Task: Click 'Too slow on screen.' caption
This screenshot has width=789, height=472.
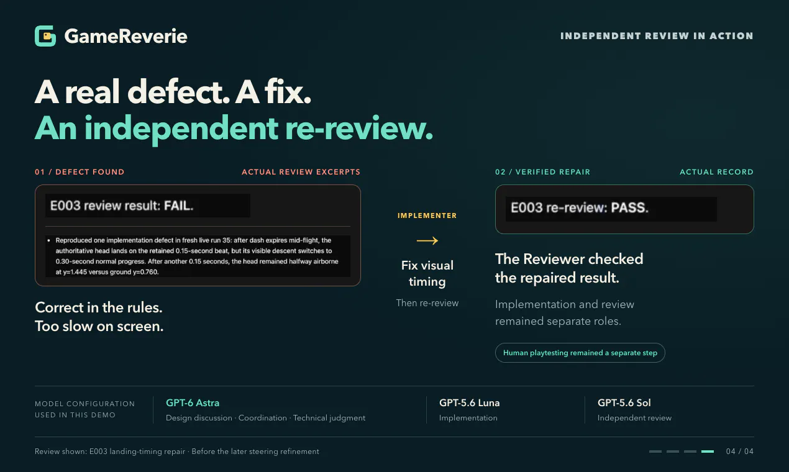Action: tap(99, 326)
